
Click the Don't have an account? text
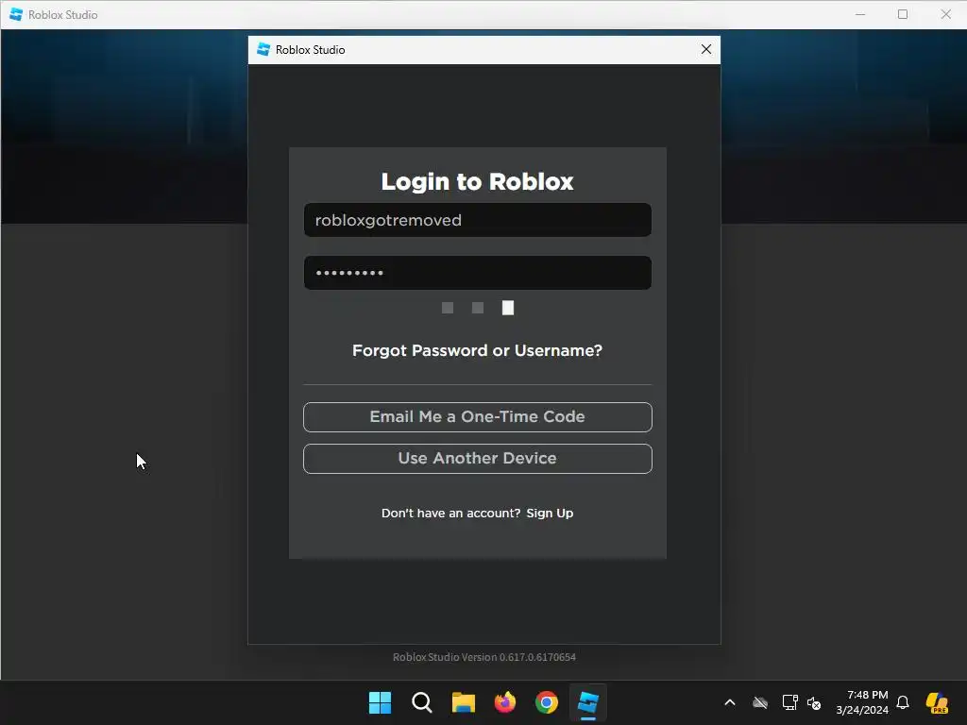450,513
